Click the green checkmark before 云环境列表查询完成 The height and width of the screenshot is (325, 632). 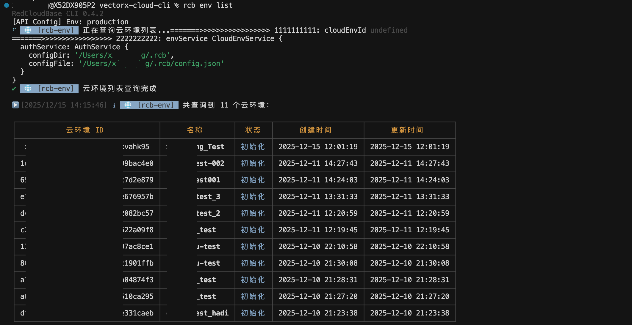pyautogui.click(x=14, y=89)
